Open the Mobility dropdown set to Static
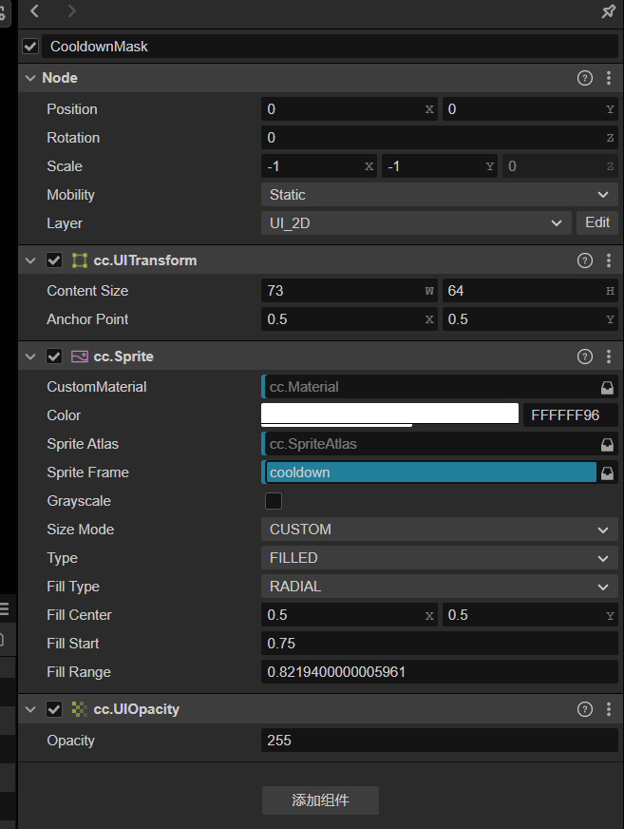The height and width of the screenshot is (829, 624). coord(439,195)
